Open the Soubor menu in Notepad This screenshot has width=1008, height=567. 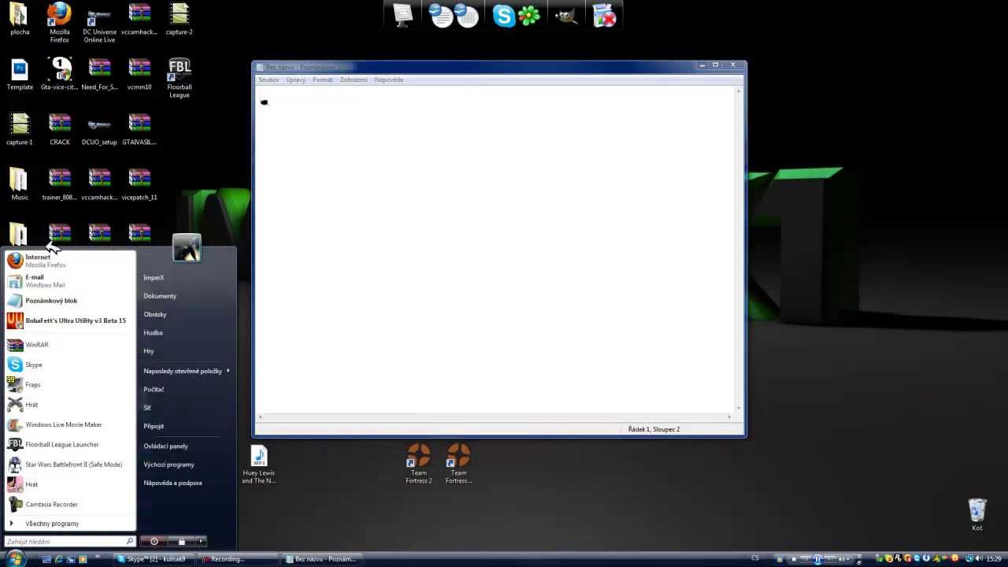click(269, 80)
